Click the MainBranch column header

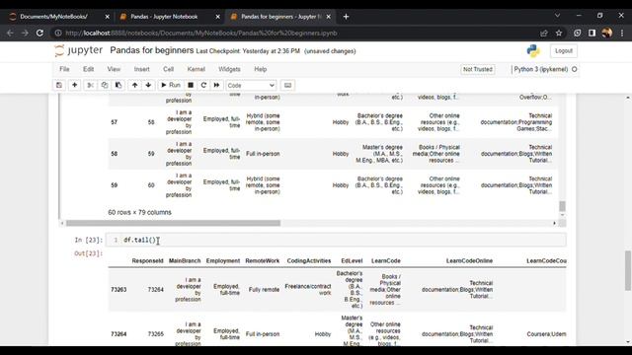[x=185, y=260]
